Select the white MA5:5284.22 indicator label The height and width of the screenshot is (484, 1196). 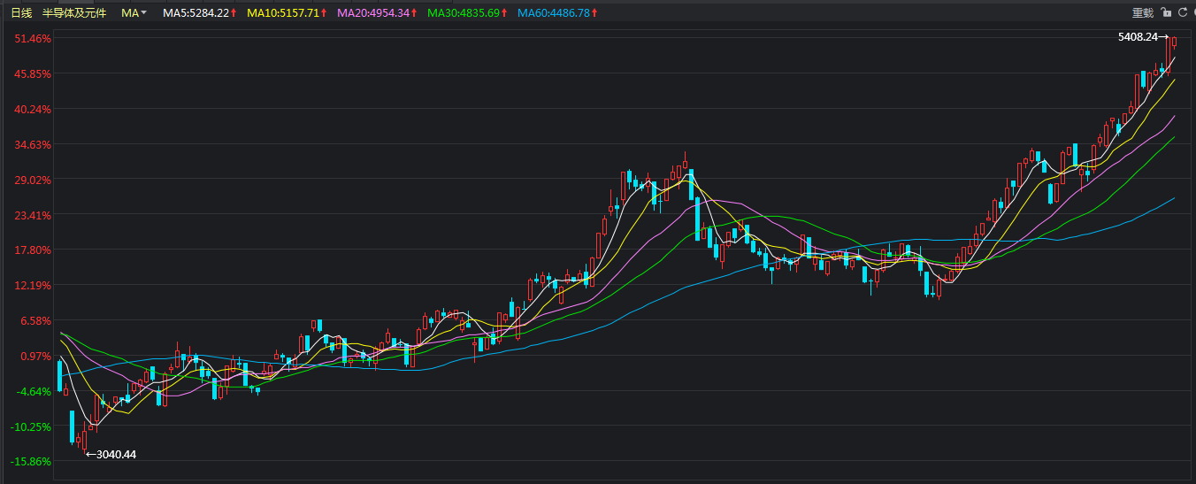click(x=195, y=13)
